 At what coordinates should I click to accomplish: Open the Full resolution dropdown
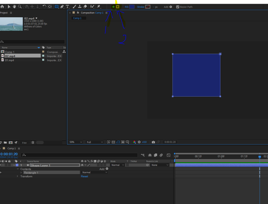95,142
